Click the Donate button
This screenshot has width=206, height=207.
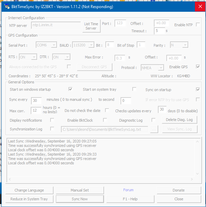(179, 190)
